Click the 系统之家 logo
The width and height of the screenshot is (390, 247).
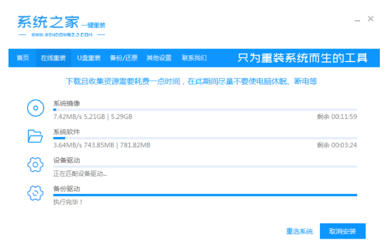point(48,23)
